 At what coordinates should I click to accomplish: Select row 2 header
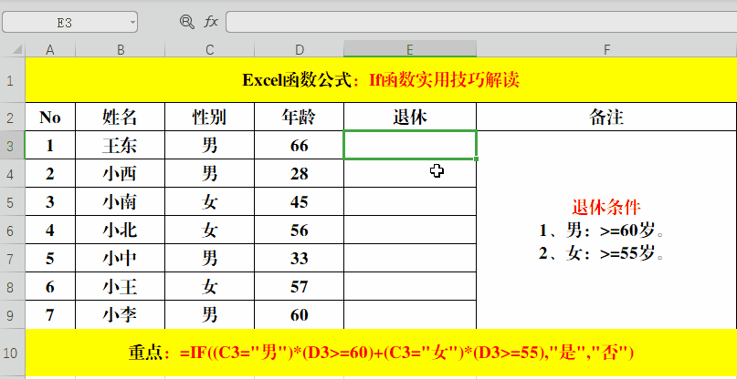coord(12,117)
